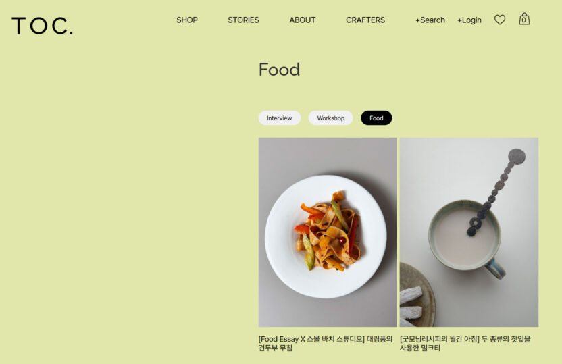Image resolution: width=562 pixels, height=364 pixels.
Task: Click the 0 item count on bag
Action: [x=524, y=20]
